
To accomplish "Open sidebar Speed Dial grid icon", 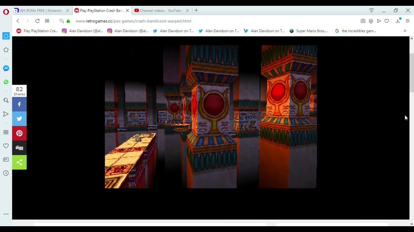I will [x=6, y=132].
